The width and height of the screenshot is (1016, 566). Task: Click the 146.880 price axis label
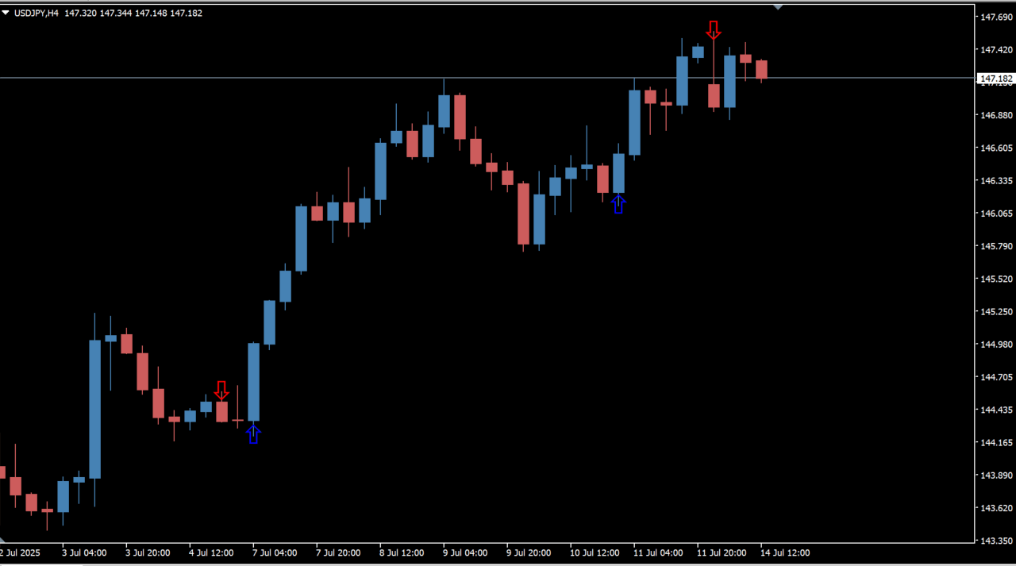[x=997, y=115]
